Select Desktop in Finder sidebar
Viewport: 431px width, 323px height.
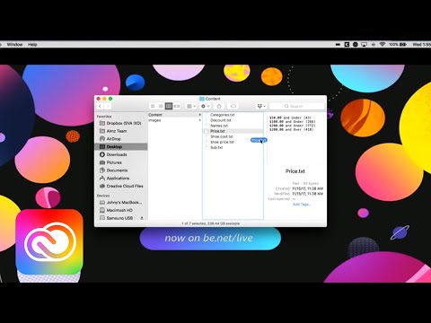tap(120, 147)
